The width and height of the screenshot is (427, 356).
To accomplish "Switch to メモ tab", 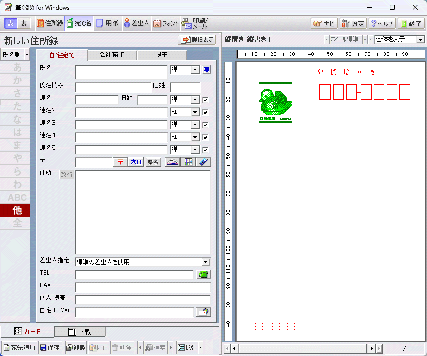I will pos(162,55).
